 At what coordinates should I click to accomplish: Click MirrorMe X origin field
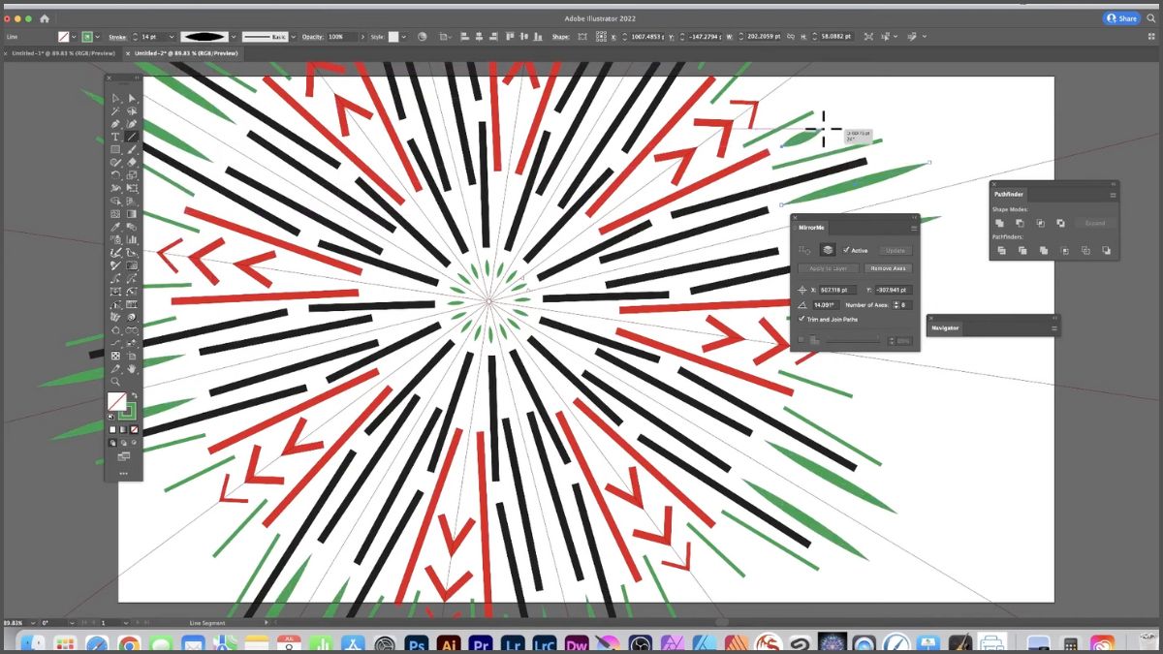click(x=838, y=290)
